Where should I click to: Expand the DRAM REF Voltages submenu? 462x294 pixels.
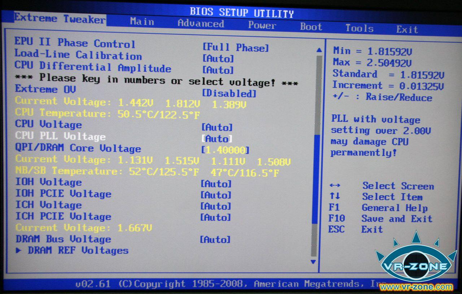pyautogui.click(x=72, y=250)
